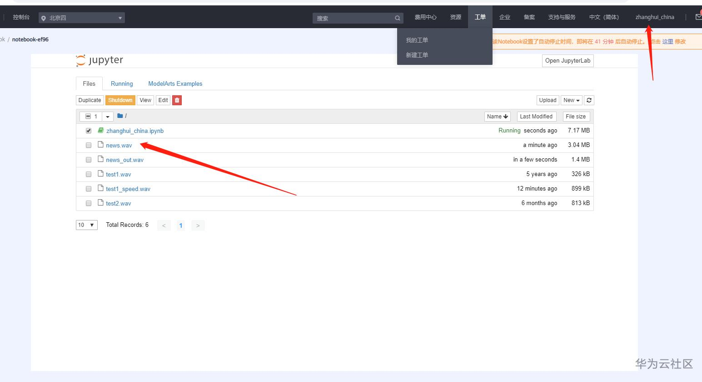Open the 费用中心 menu

426,17
